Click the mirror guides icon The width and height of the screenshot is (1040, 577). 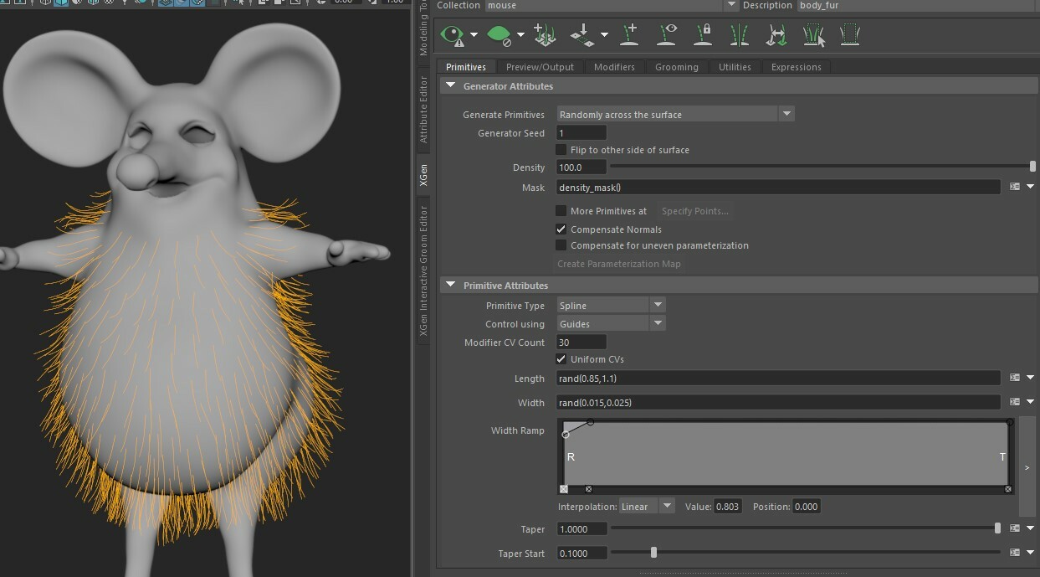[740, 35]
